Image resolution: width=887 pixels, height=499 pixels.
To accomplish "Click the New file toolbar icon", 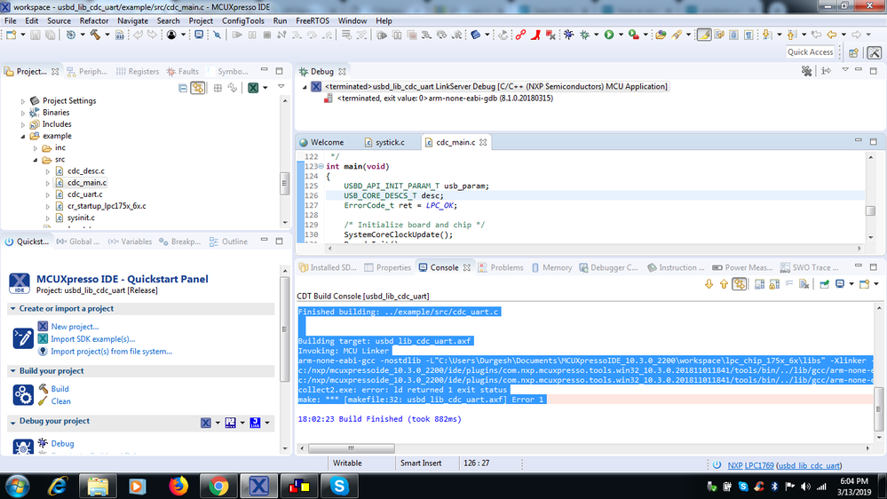I will click(11, 36).
